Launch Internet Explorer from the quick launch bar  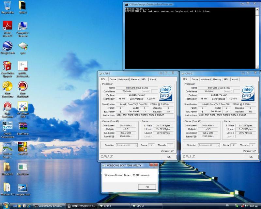(x=29, y=206)
